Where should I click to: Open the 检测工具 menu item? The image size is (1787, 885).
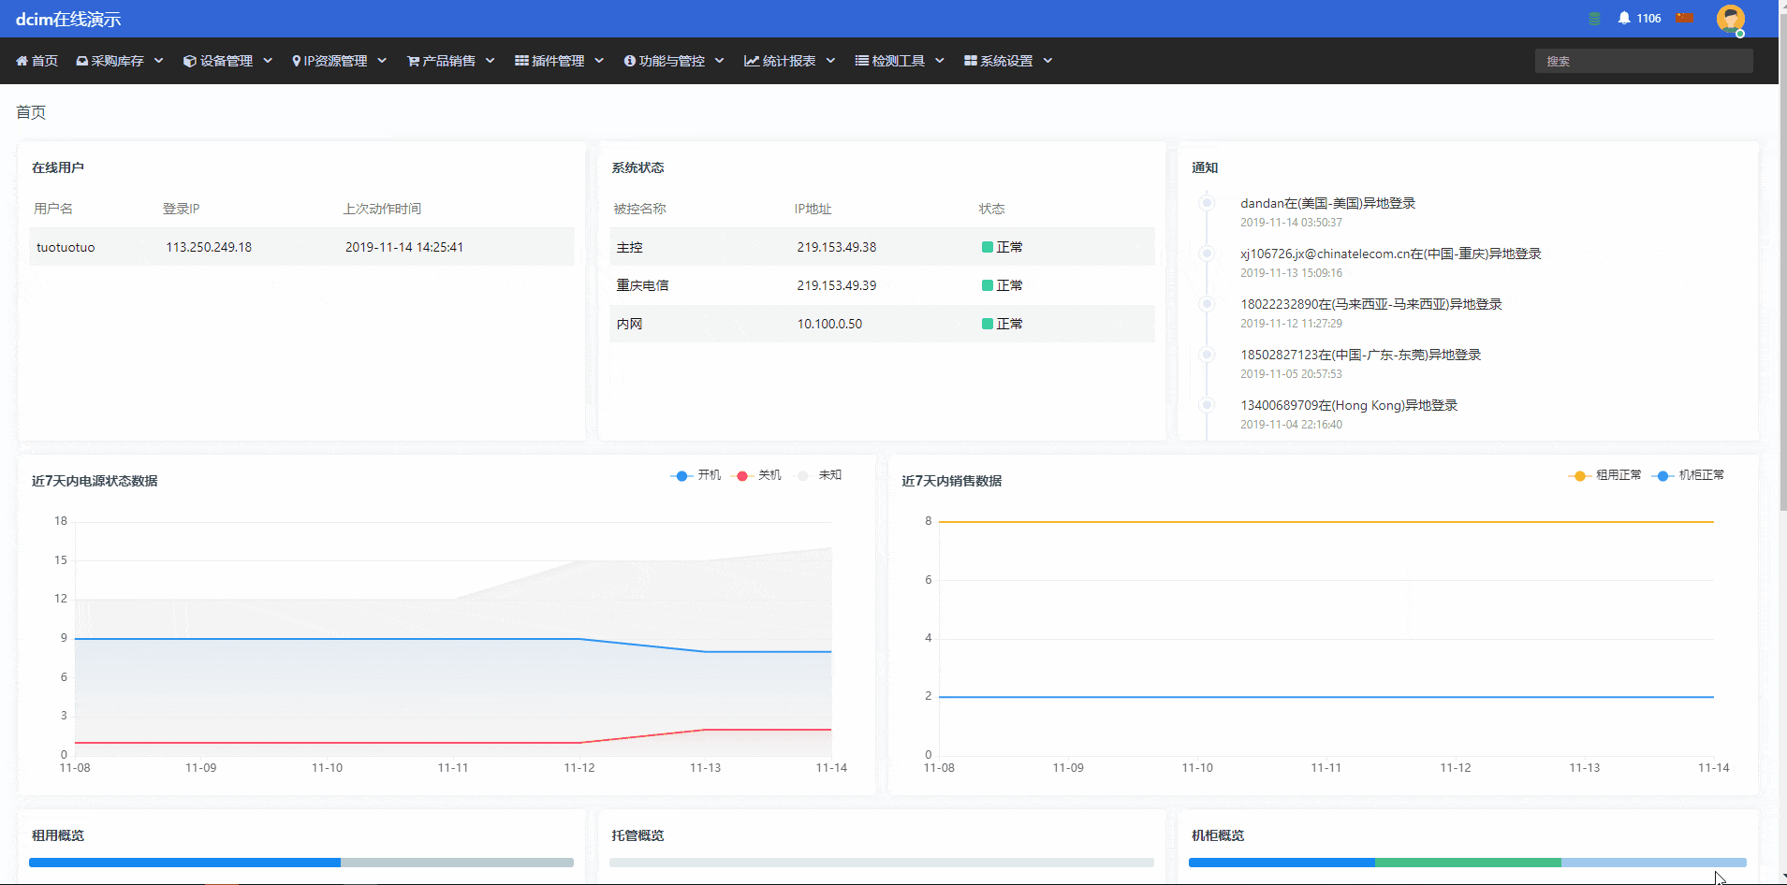tap(900, 61)
